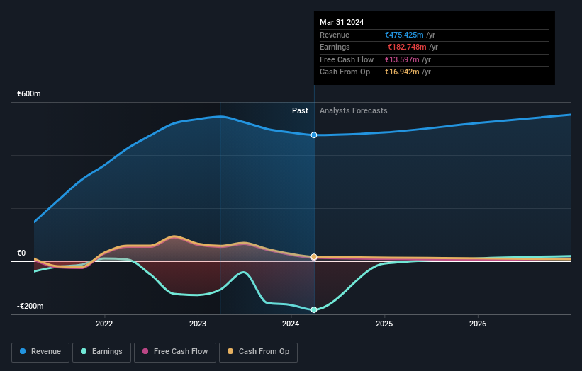This screenshot has width=582, height=371.
Task: Click the orange Cash From Op legend dot
Action: [x=230, y=351]
